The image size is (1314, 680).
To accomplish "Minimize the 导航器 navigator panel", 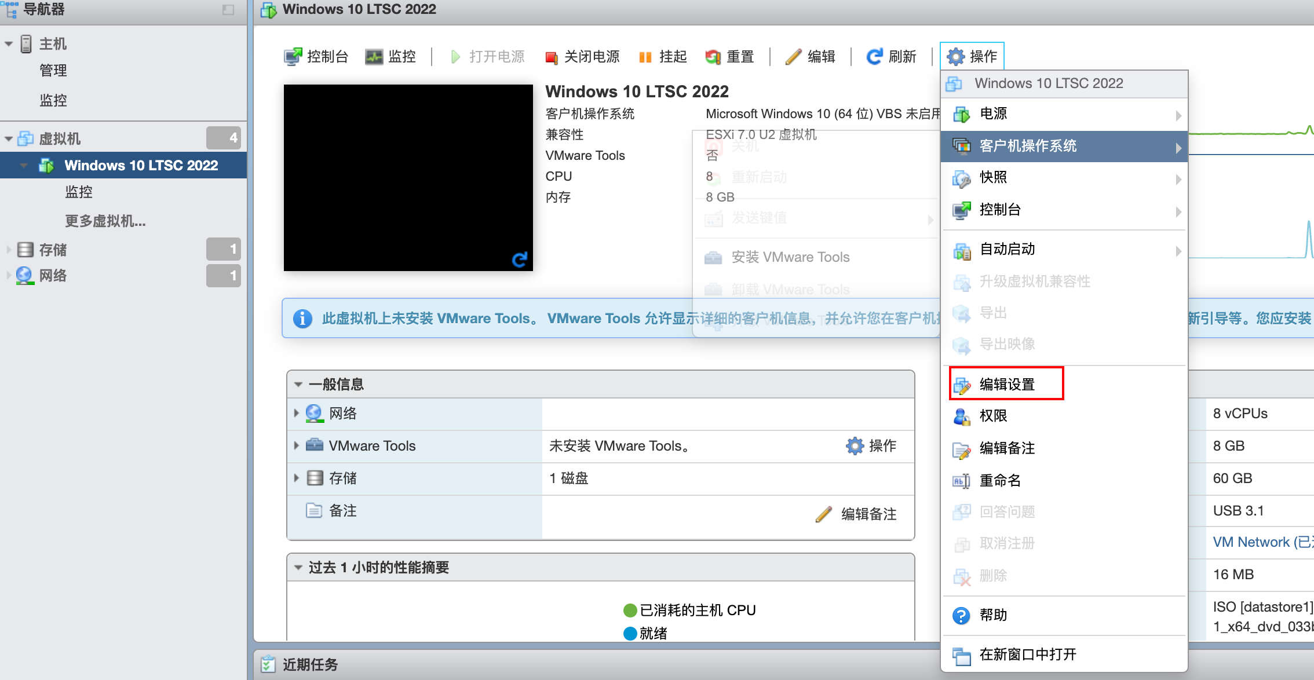I will coord(228,10).
